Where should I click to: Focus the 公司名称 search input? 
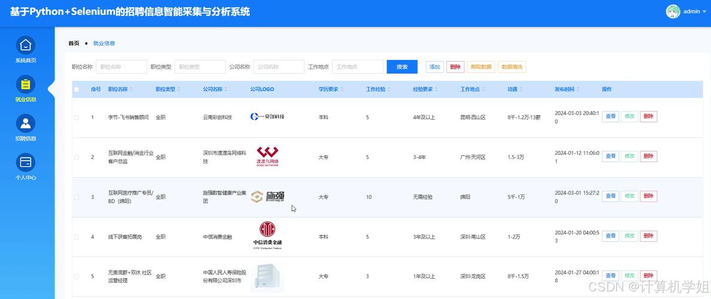click(x=279, y=66)
